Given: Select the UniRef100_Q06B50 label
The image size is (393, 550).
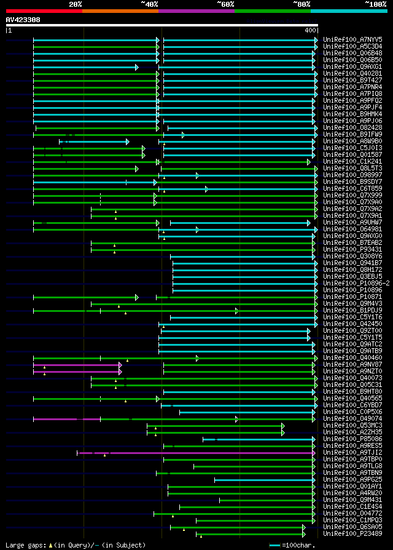Looking at the screenshot, I should 352,60.
